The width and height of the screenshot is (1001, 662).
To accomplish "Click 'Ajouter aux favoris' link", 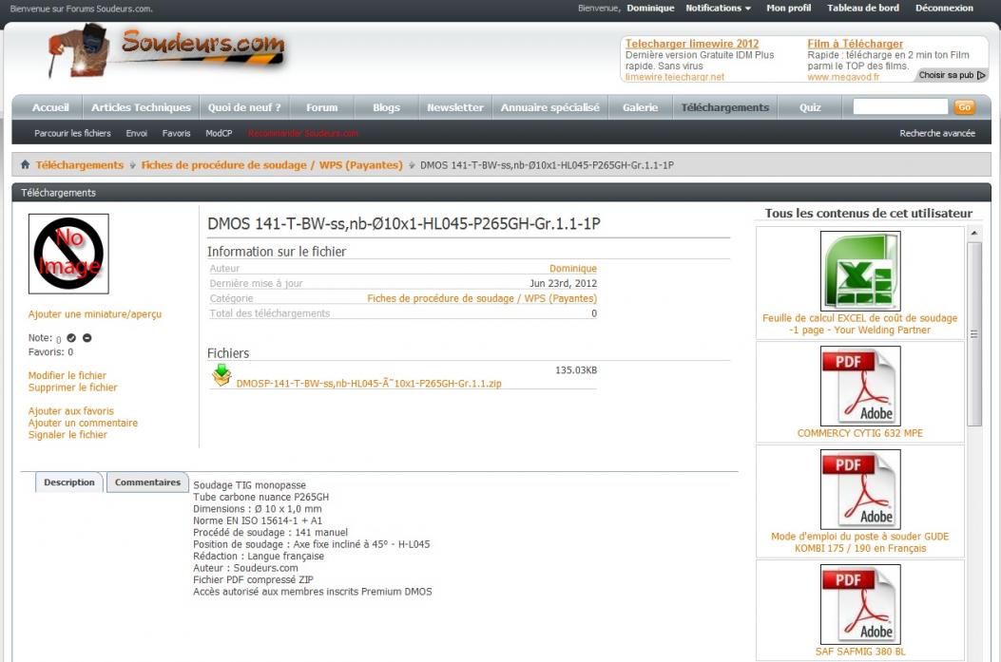I will click(71, 411).
